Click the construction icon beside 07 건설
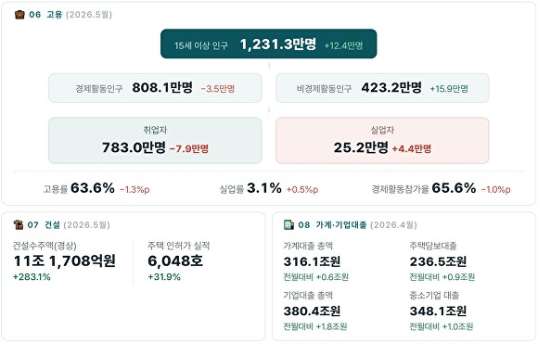The image size is (538, 343). point(18,225)
